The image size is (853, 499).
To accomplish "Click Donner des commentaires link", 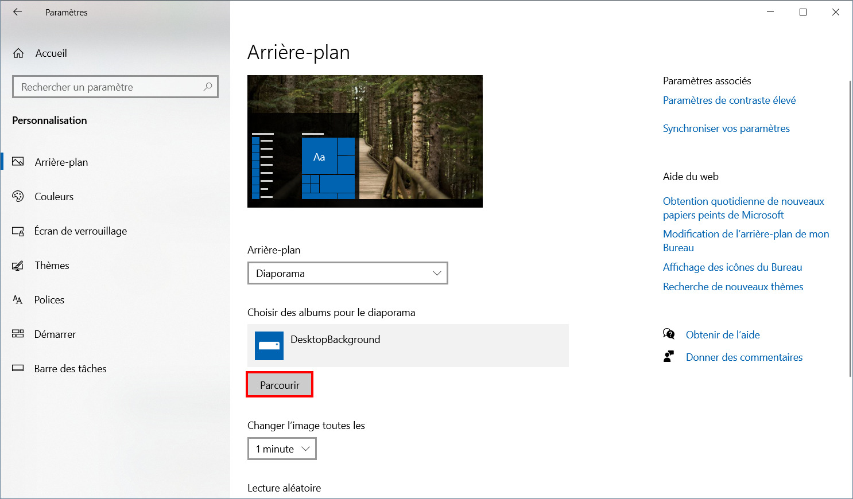I will (744, 357).
